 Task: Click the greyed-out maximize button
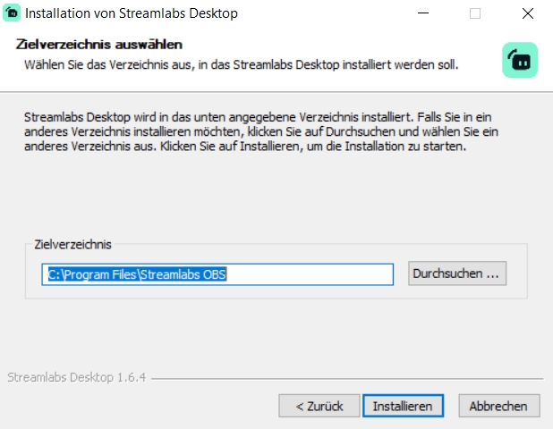click(x=475, y=14)
